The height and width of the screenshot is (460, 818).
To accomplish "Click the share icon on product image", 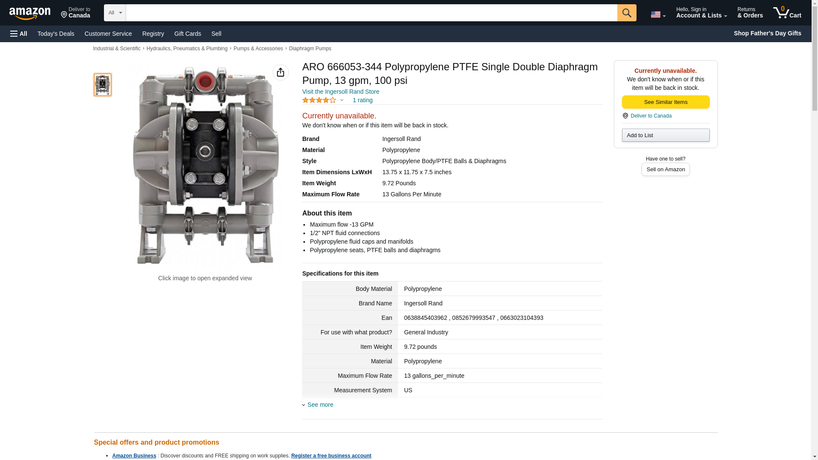I will tap(280, 72).
